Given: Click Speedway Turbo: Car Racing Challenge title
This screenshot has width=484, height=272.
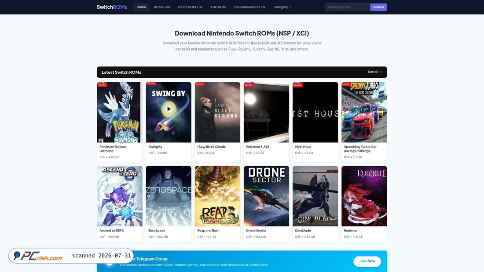Looking at the screenshot, I should tap(360, 149).
